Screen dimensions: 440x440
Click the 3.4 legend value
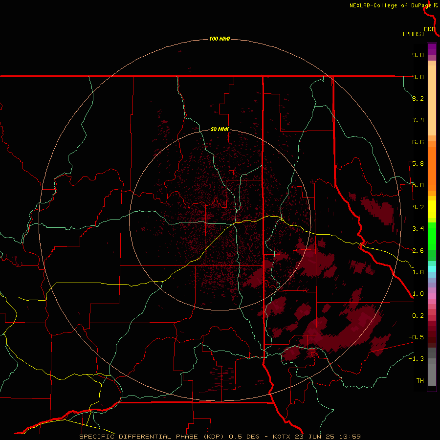click(x=418, y=229)
